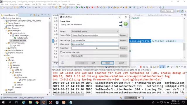
Task: Click the Run with Coverage toolbar icon
Action: tap(82, 7)
